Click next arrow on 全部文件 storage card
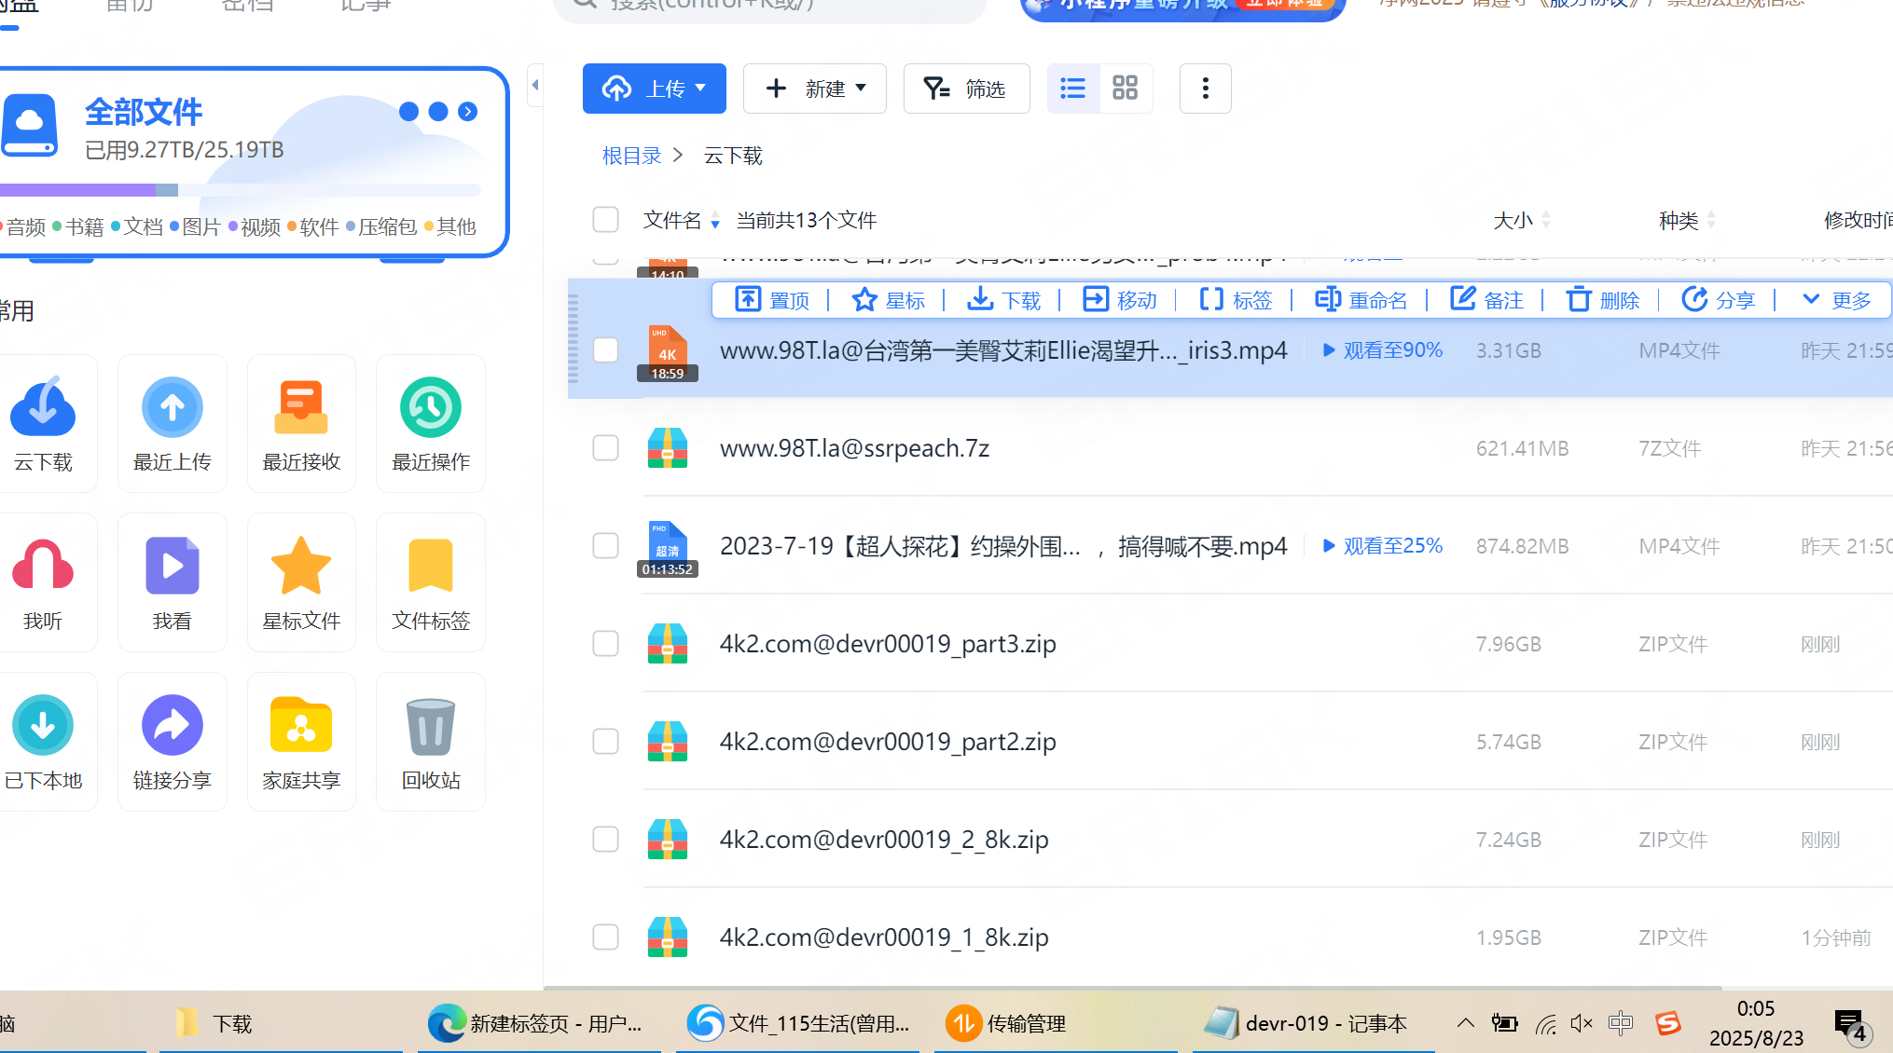 coord(468,112)
